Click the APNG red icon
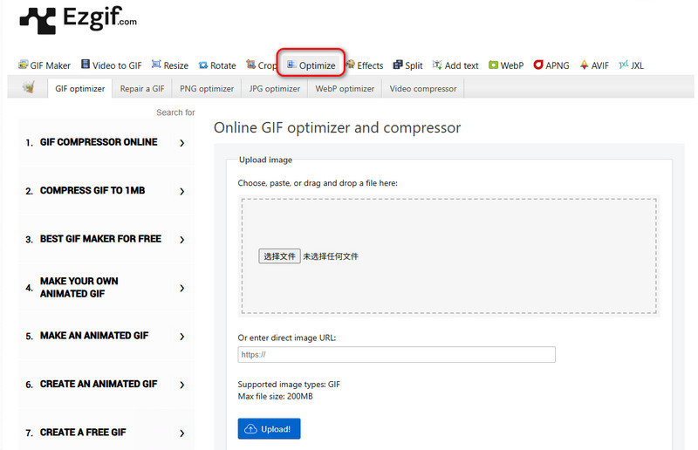698x450 pixels. [x=538, y=65]
